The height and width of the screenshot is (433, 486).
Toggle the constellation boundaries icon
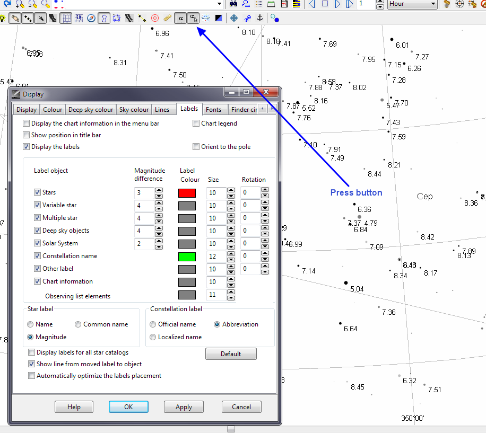point(117,19)
